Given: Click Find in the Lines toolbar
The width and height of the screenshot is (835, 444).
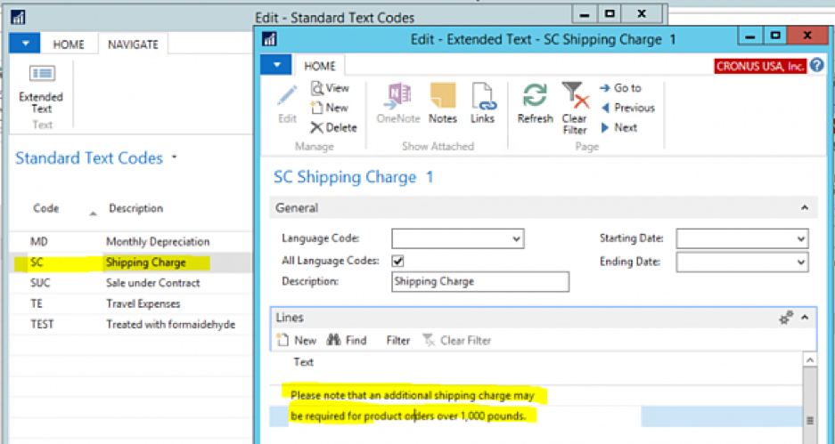Looking at the screenshot, I should 348,340.
